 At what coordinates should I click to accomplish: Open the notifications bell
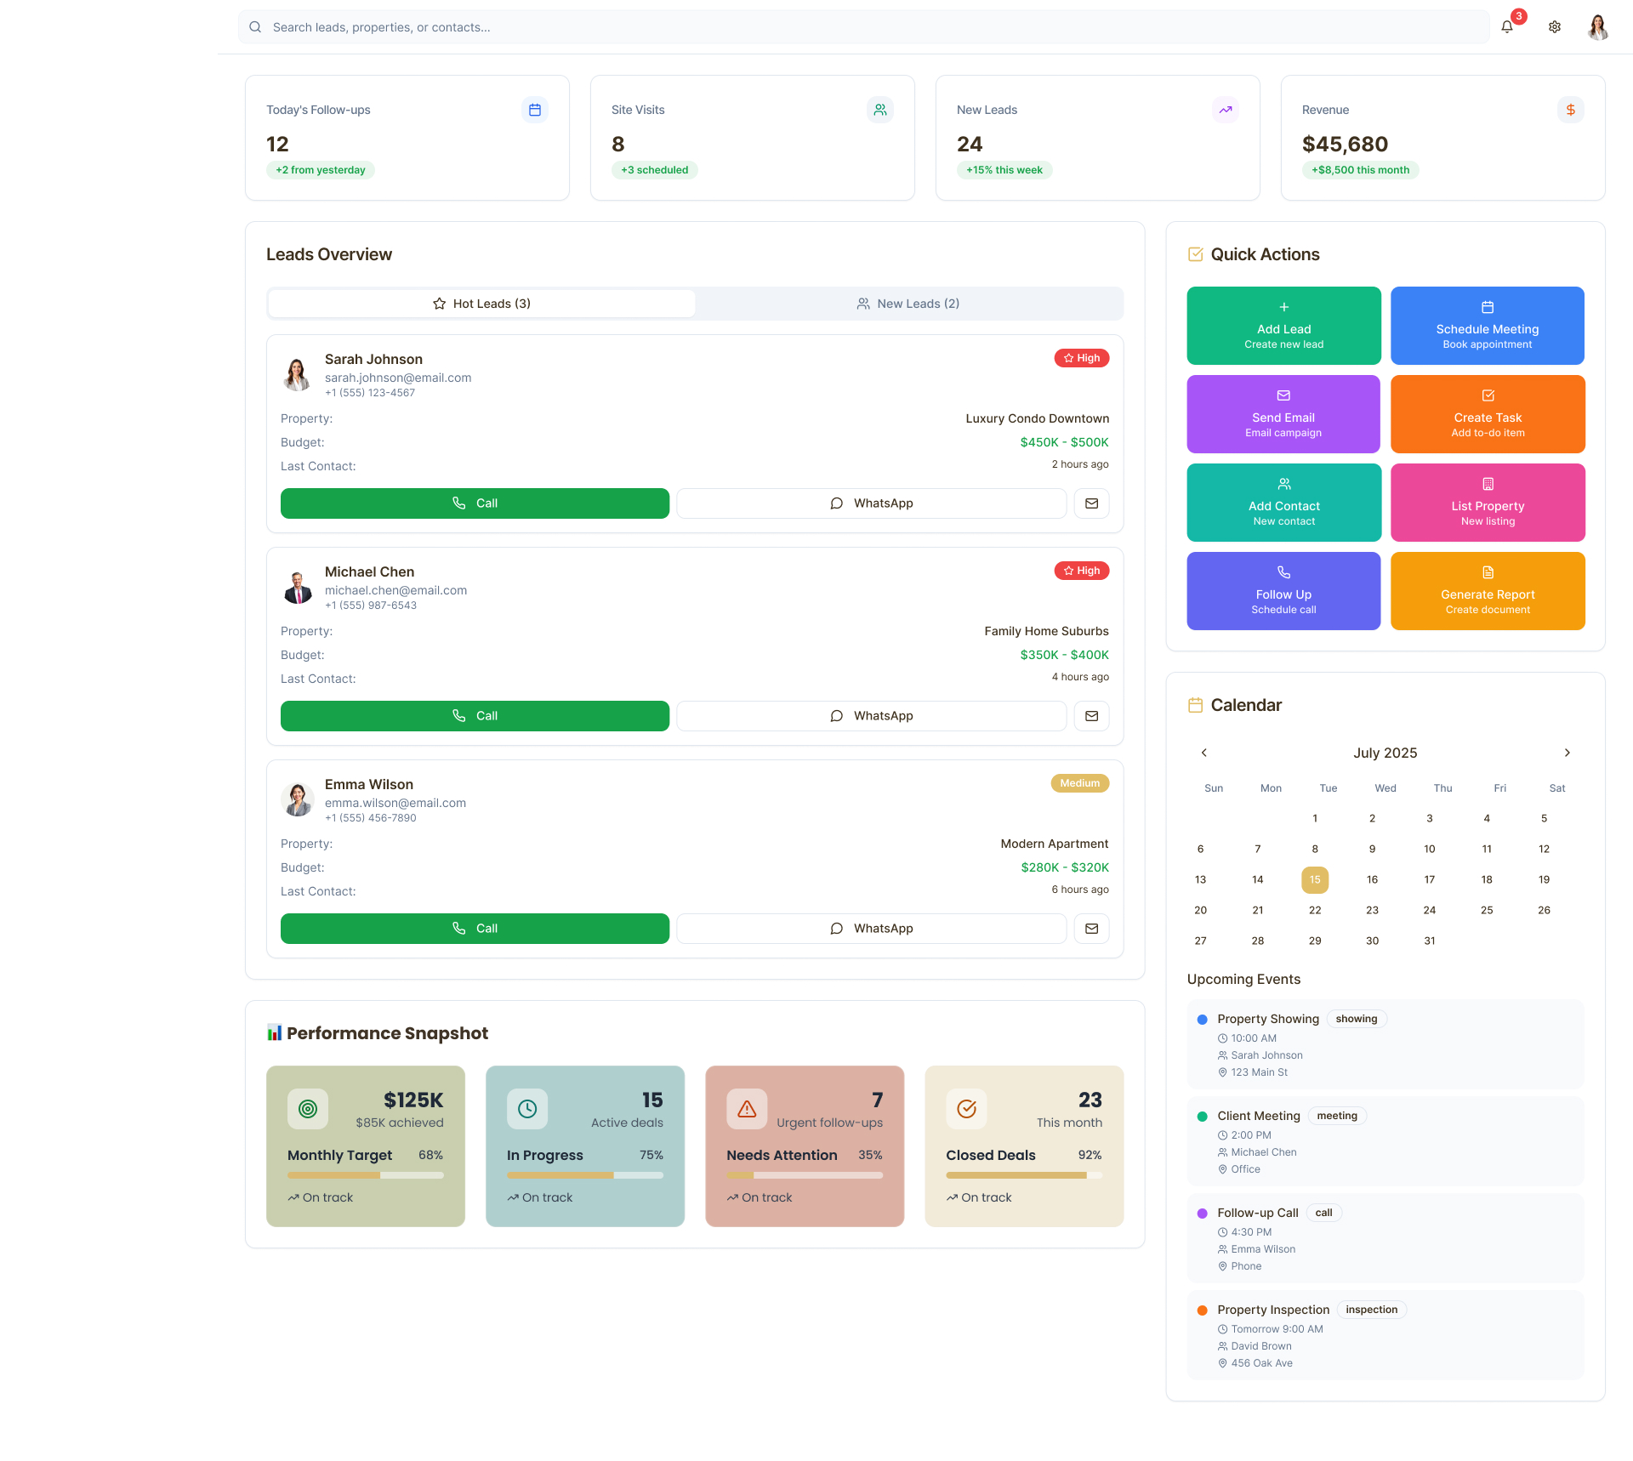[1506, 27]
